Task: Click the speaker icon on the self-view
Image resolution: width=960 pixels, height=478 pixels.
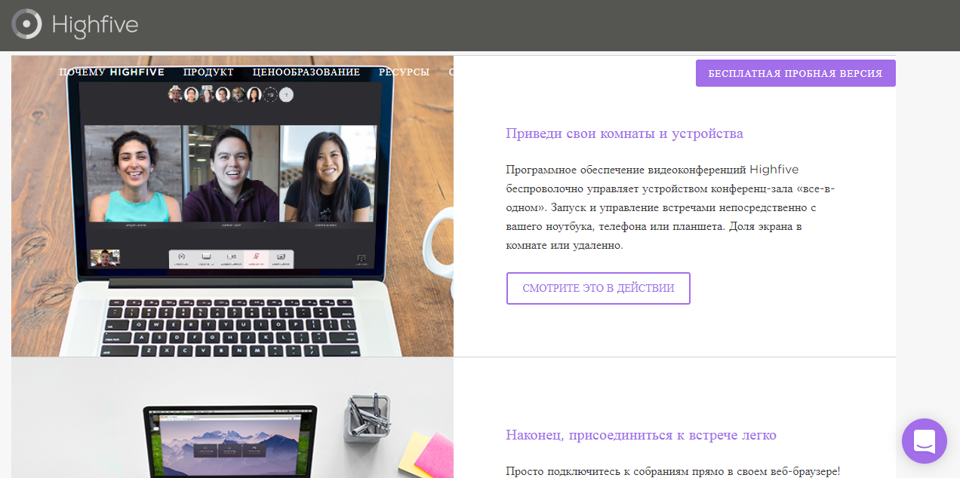Action: click(115, 252)
